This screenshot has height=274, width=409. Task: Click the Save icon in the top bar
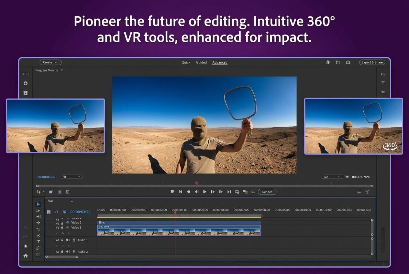tap(338, 62)
